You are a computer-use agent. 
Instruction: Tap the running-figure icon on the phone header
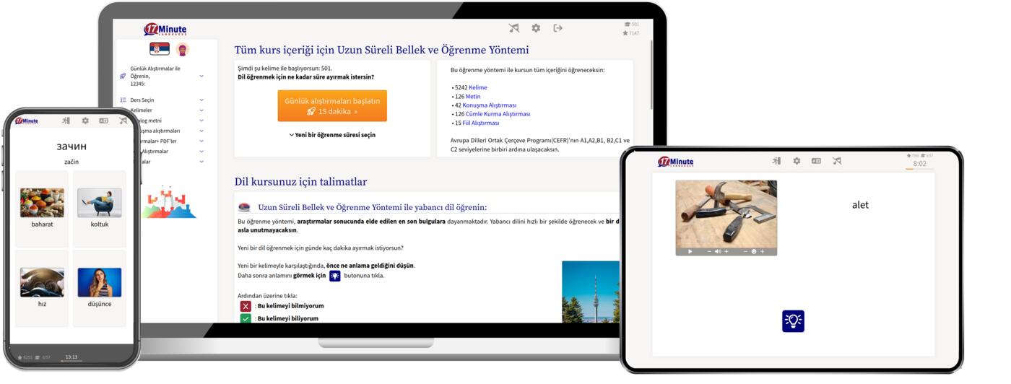point(66,121)
